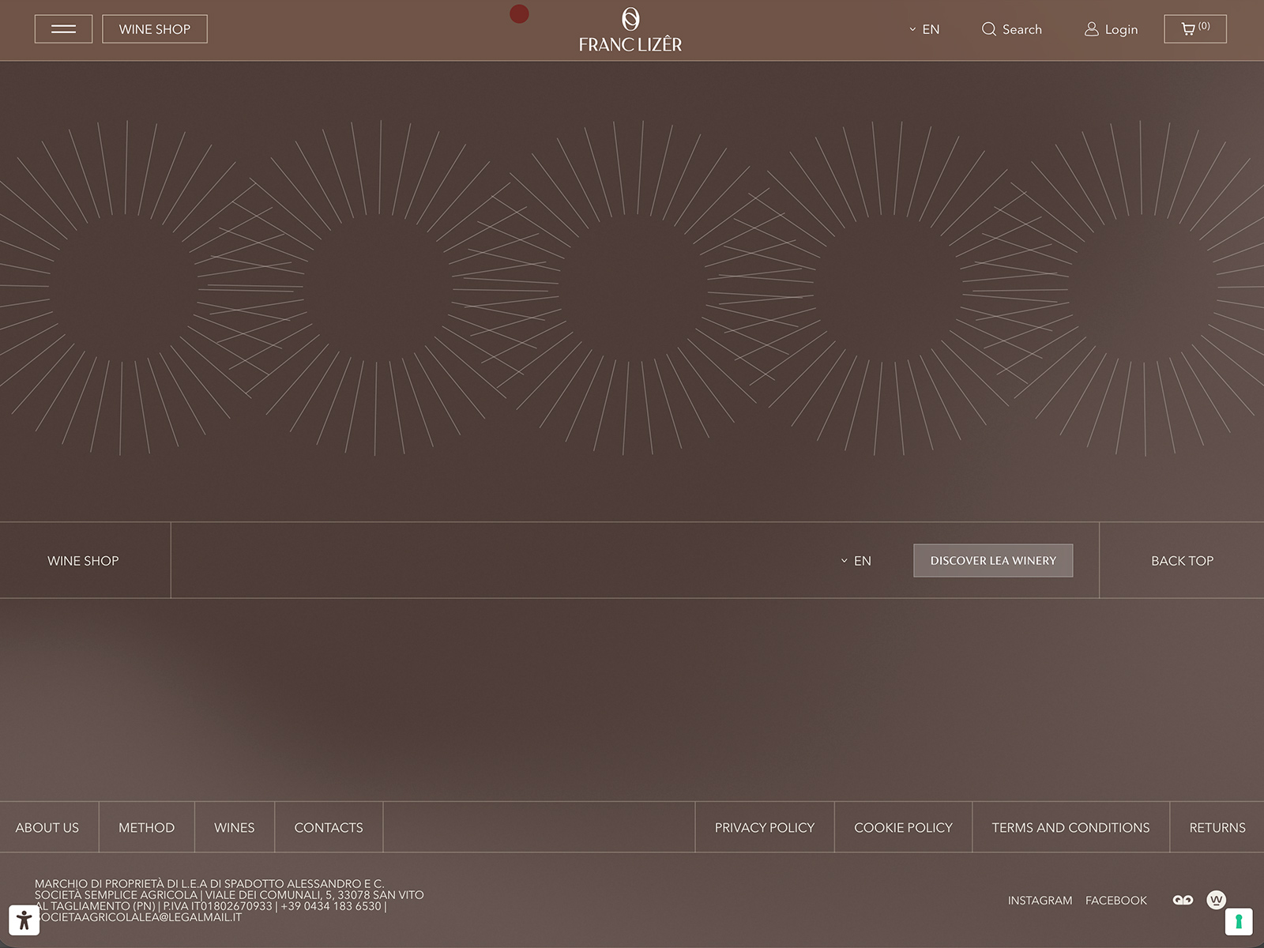
Task: Open the hamburger menu
Action: click(63, 29)
